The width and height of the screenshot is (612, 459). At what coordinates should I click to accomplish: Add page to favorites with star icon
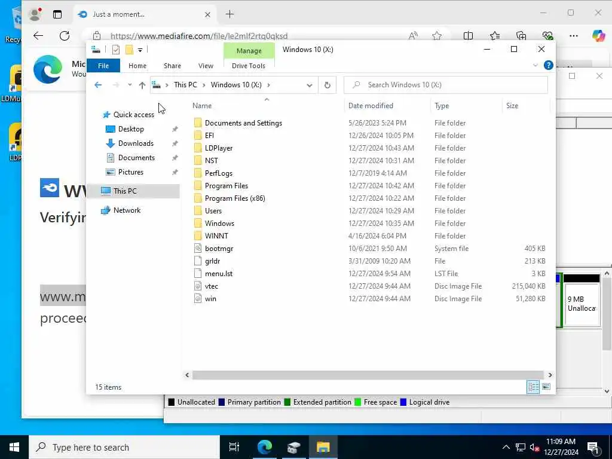[x=437, y=36]
